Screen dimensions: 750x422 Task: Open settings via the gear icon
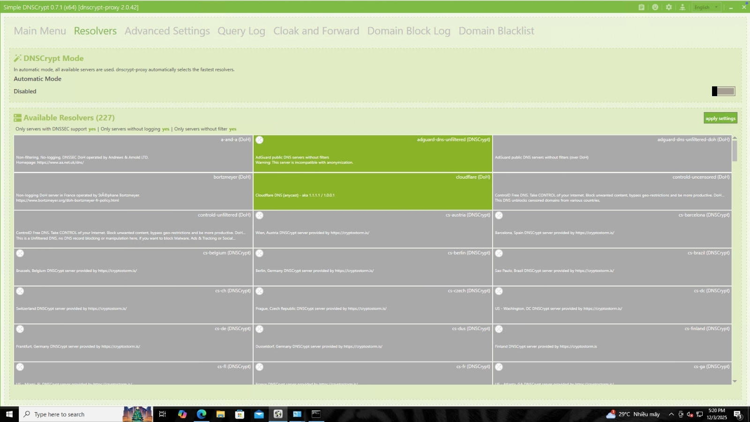coord(668,7)
